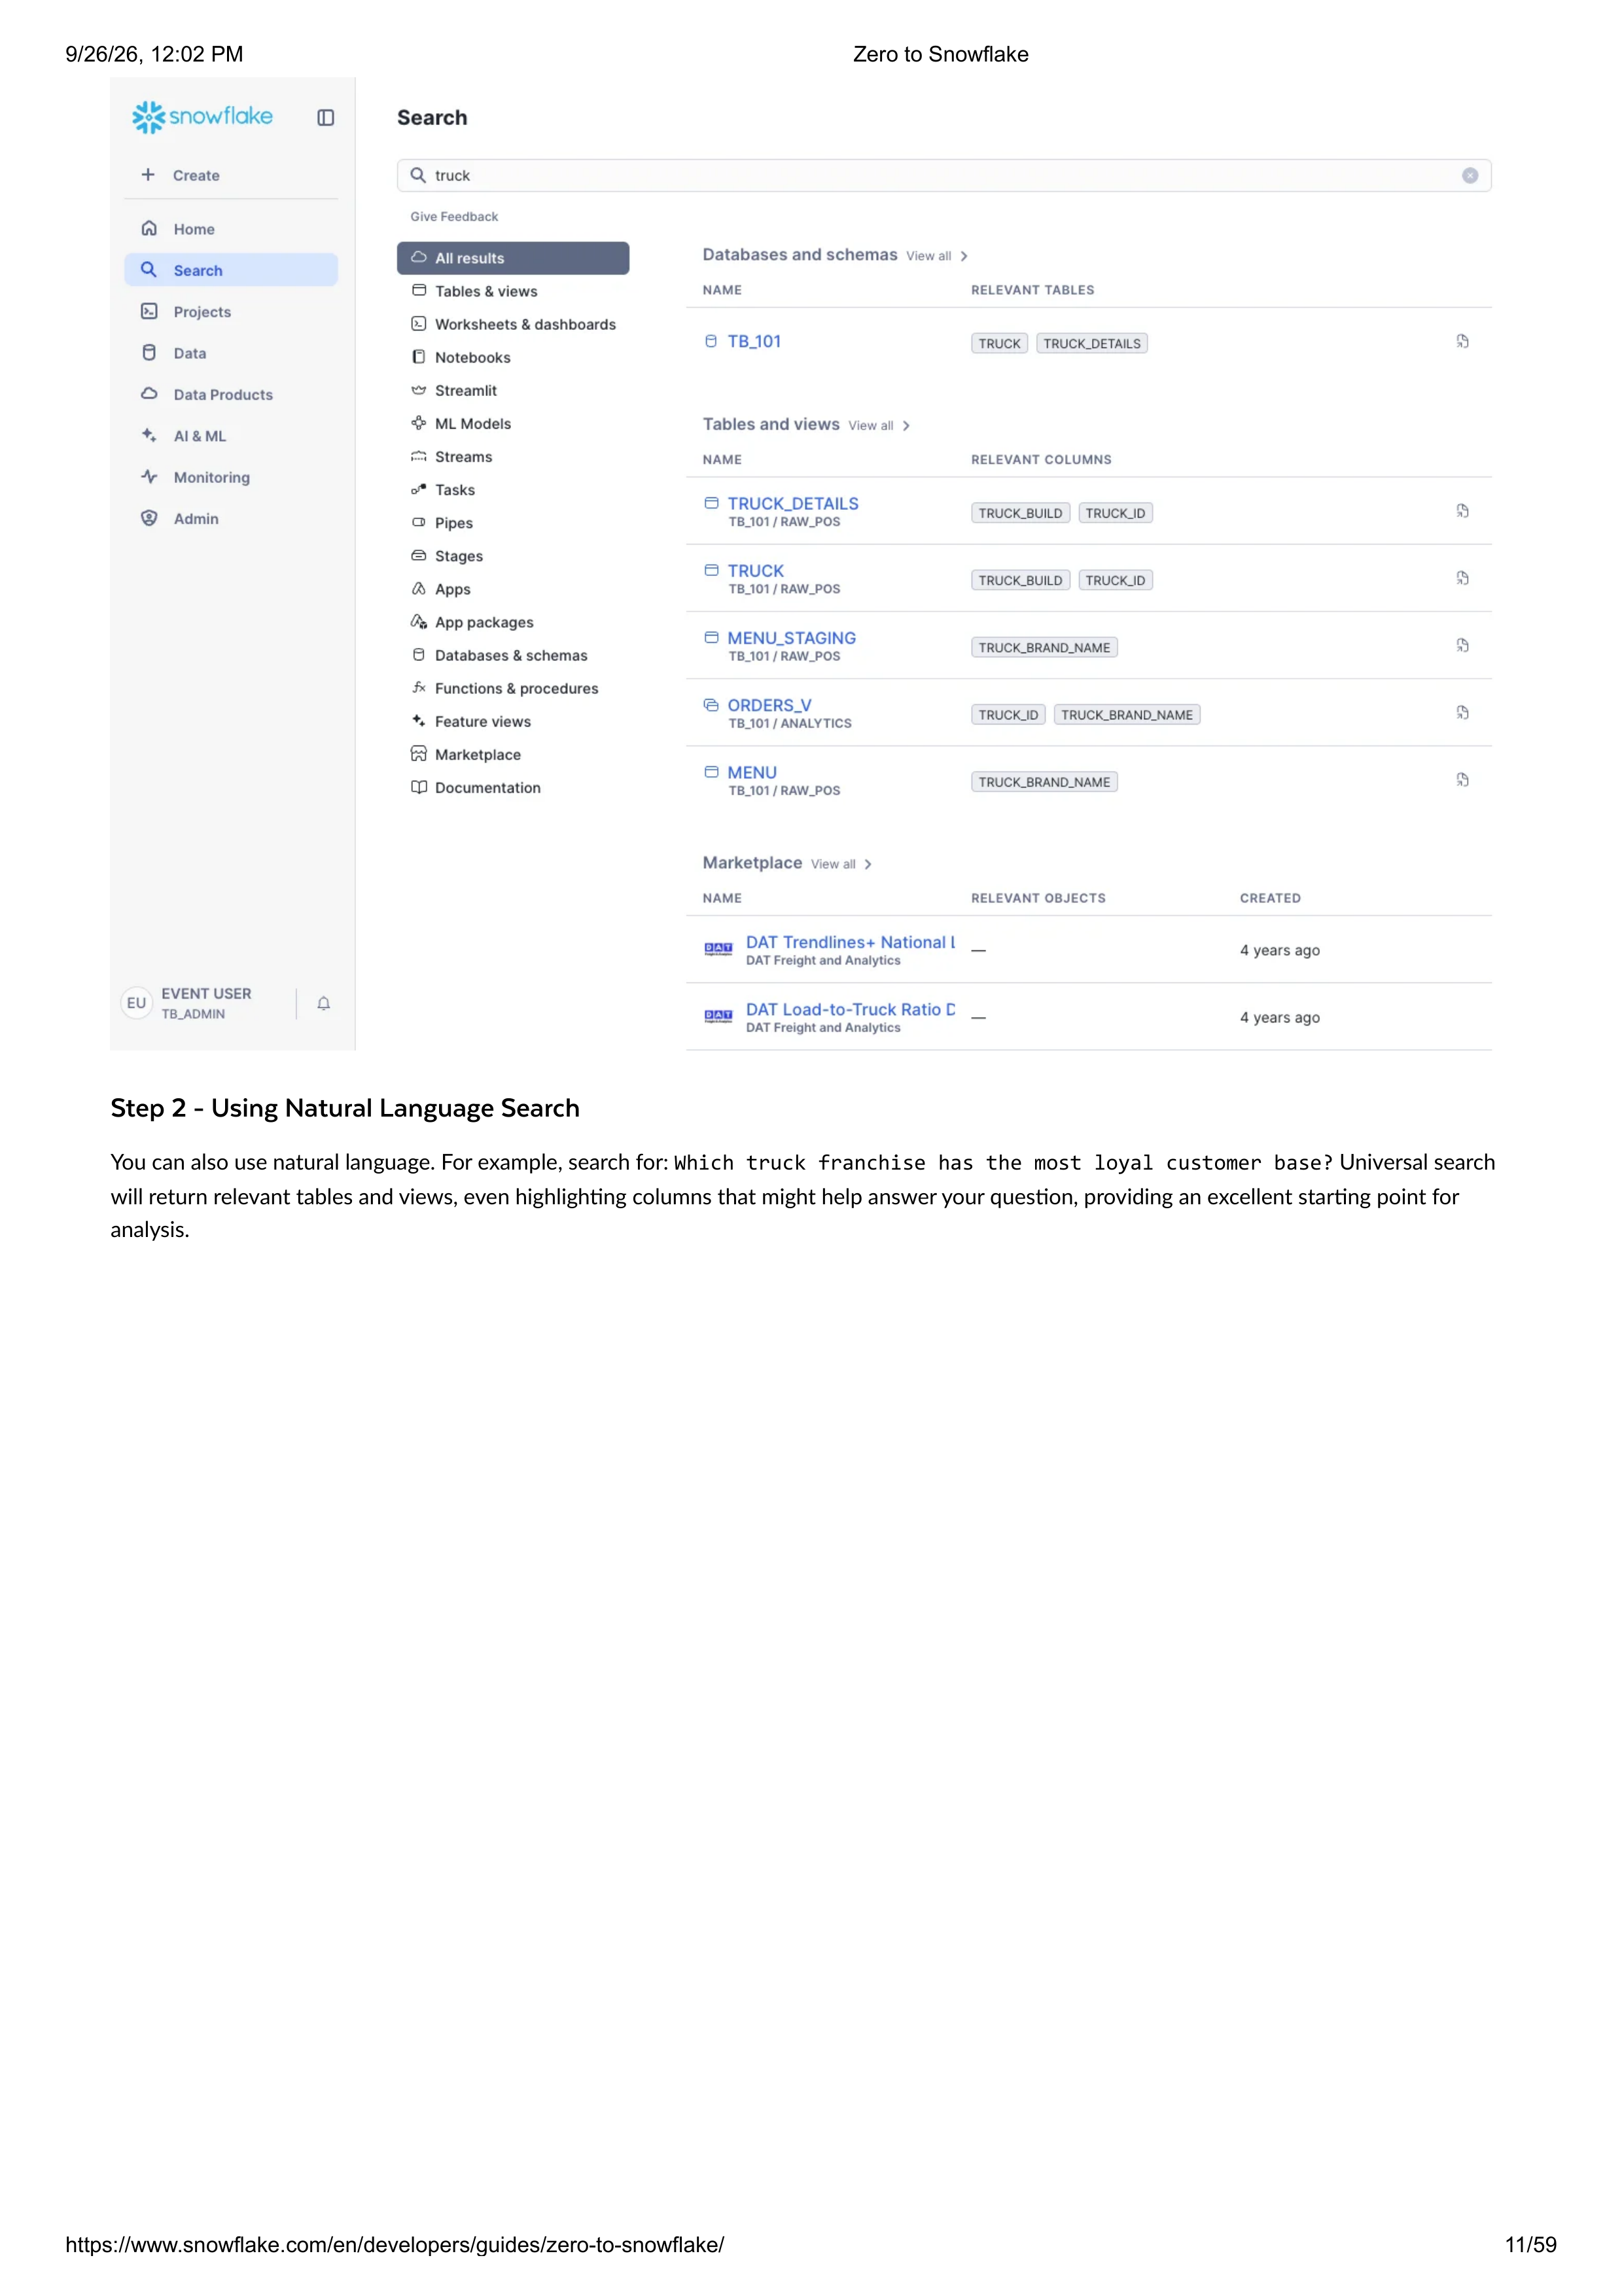The height and width of the screenshot is (2296, 1622).
Task: Click DAT logo beside Trendlines+ listing
Action: coord(718,948)
